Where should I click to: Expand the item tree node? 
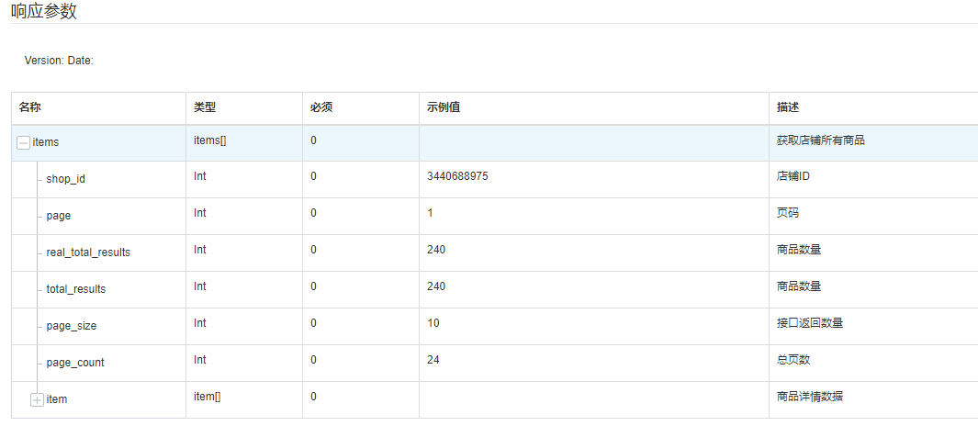(37, 399)
